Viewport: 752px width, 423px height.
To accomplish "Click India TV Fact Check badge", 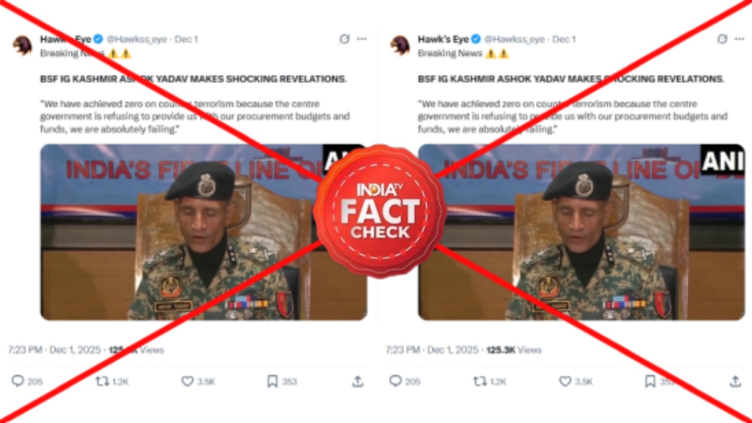I will pos(380,211).
